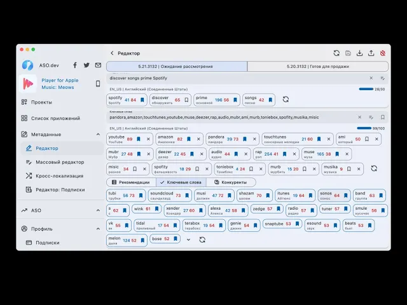Open Кросс-локализация in the sidebar
The image size is (407, 305).
point(59,176)
